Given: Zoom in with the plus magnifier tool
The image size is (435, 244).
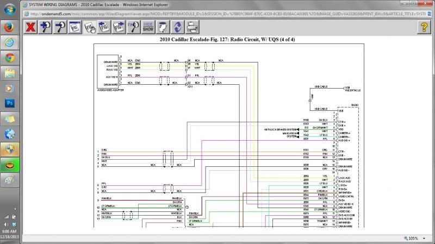Looking at the screenshot, I should tap(45, 27).
